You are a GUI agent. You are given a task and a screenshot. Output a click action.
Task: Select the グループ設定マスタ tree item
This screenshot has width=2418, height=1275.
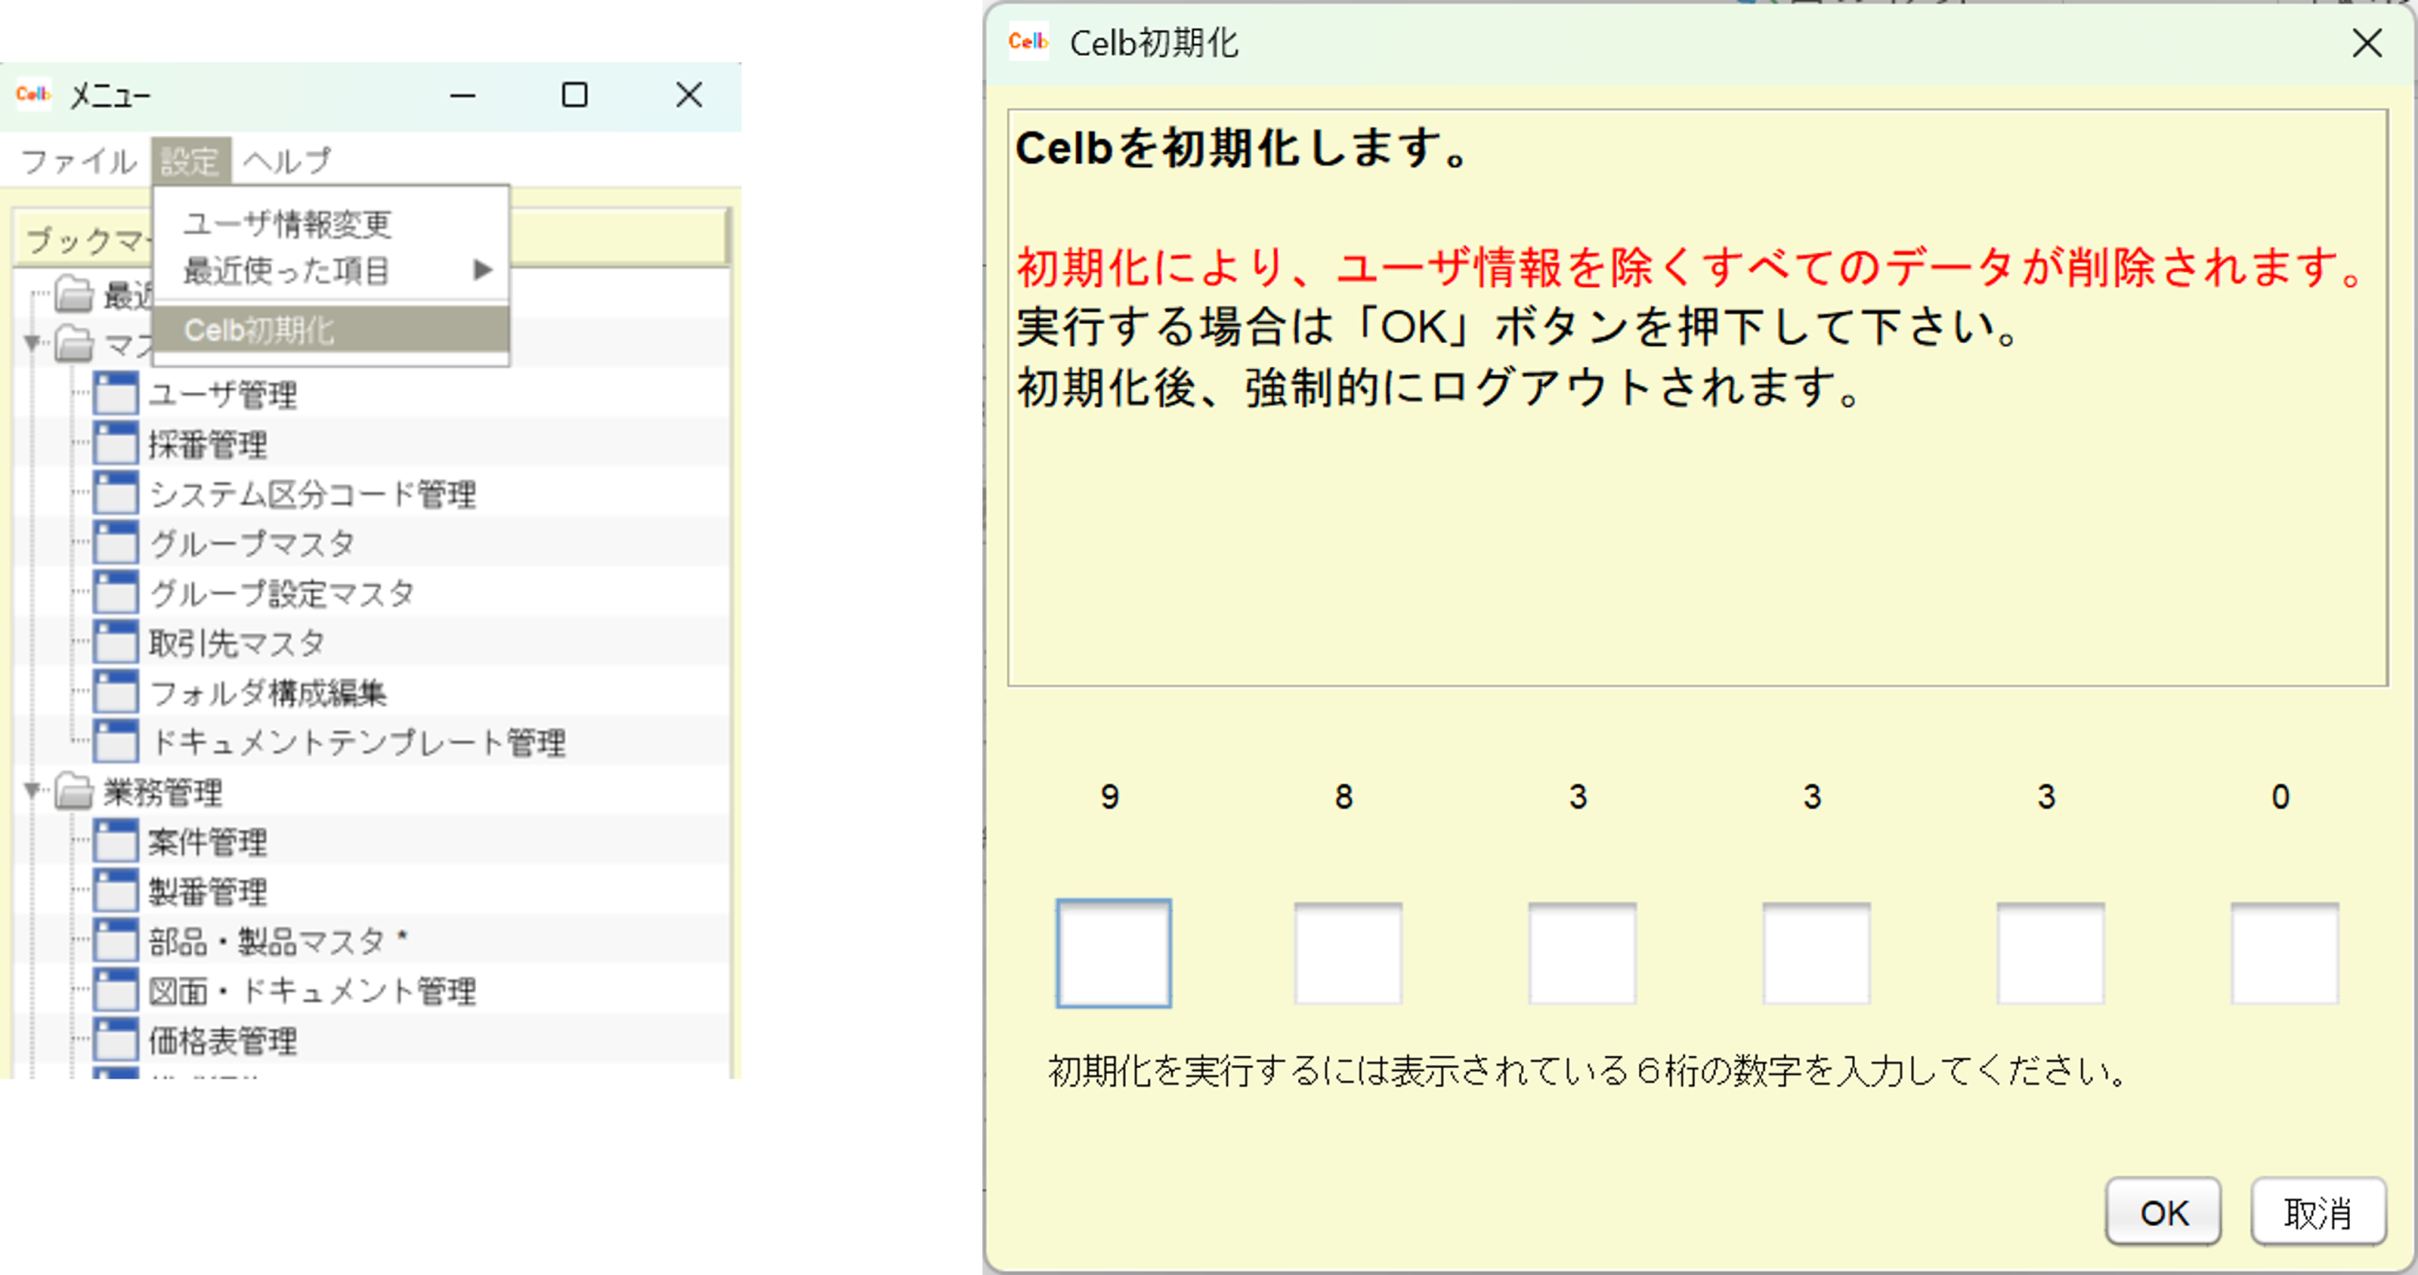(x=282, y=594)
